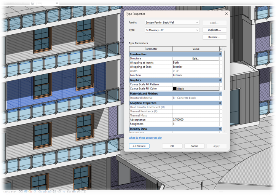The image size is (276, 195).
Task: Collapse the Analytical Properties group chevron
Action: (x=220, y=103)
